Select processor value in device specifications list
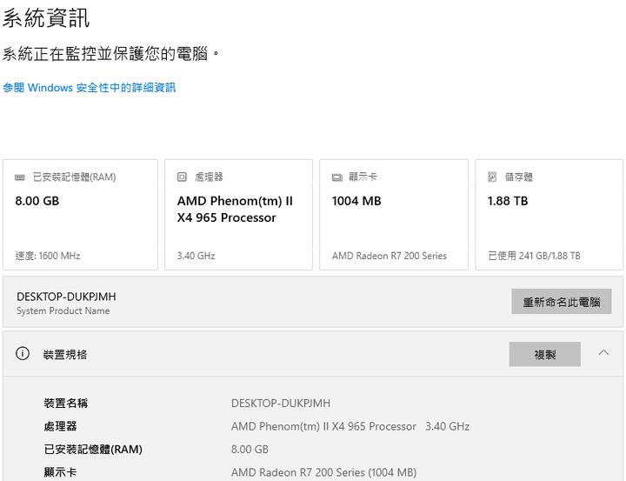 (x=350, y=426)
